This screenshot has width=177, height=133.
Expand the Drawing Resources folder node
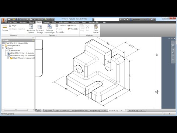tap(3, 45)
